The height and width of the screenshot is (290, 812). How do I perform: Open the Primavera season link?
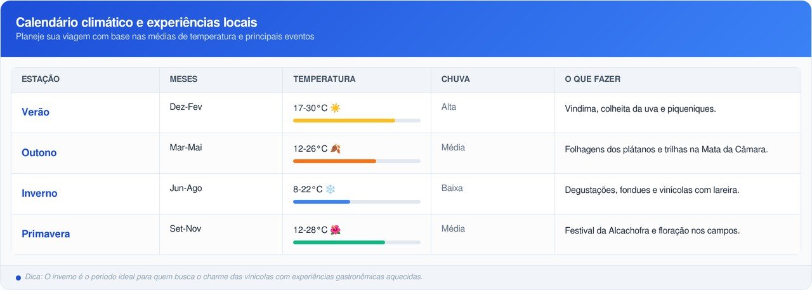click(46, 234)
